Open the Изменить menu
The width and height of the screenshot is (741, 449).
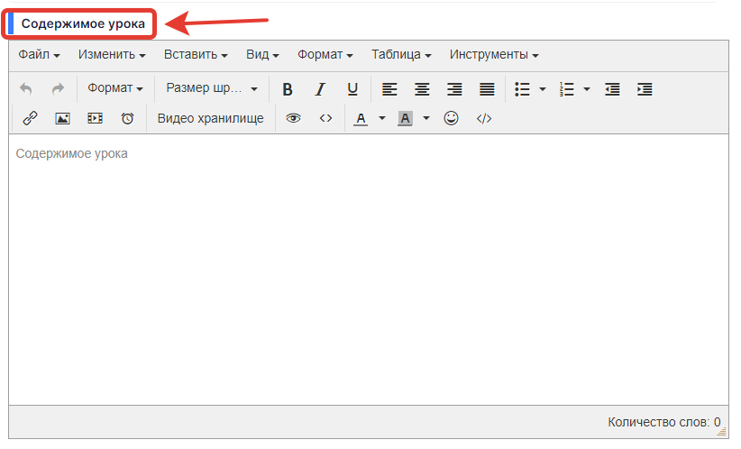pyautogui.click(x=112, y=55)
